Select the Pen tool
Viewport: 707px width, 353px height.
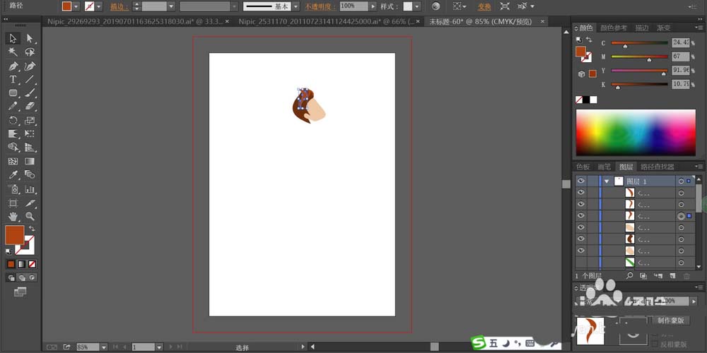[13, 66]
